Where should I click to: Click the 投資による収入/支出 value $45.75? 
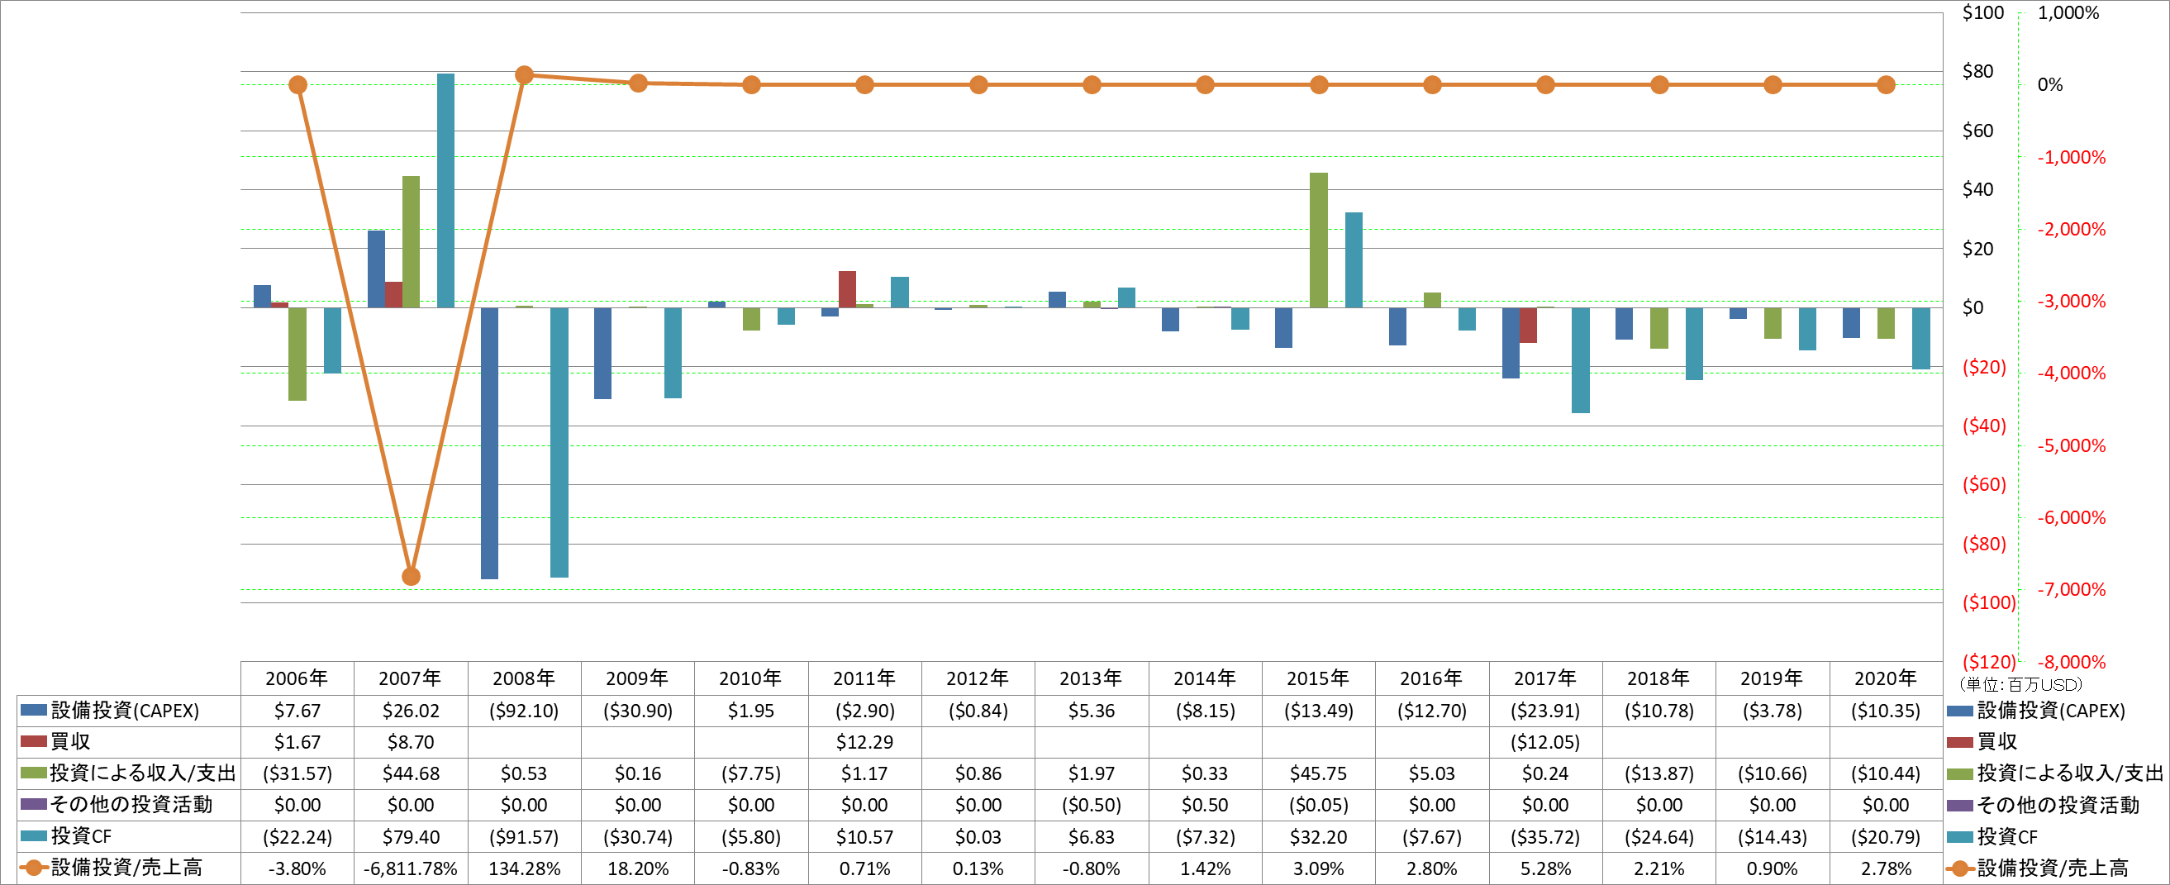[1318, 773]
